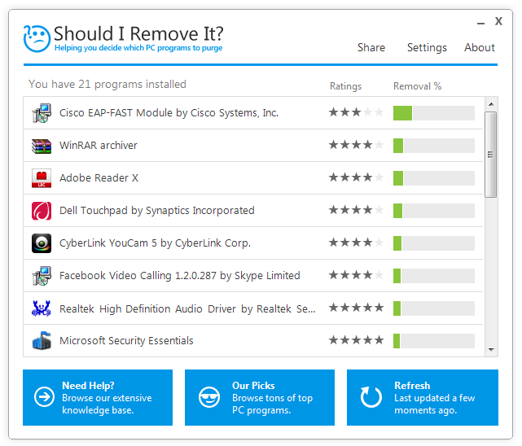This screenshot has width=522, height=446.
Task: Click the Realtek driver five-star rating
Action: 356,308
